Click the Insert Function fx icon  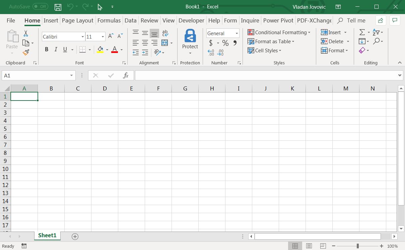pyautogui.click(x=126, y=75)
